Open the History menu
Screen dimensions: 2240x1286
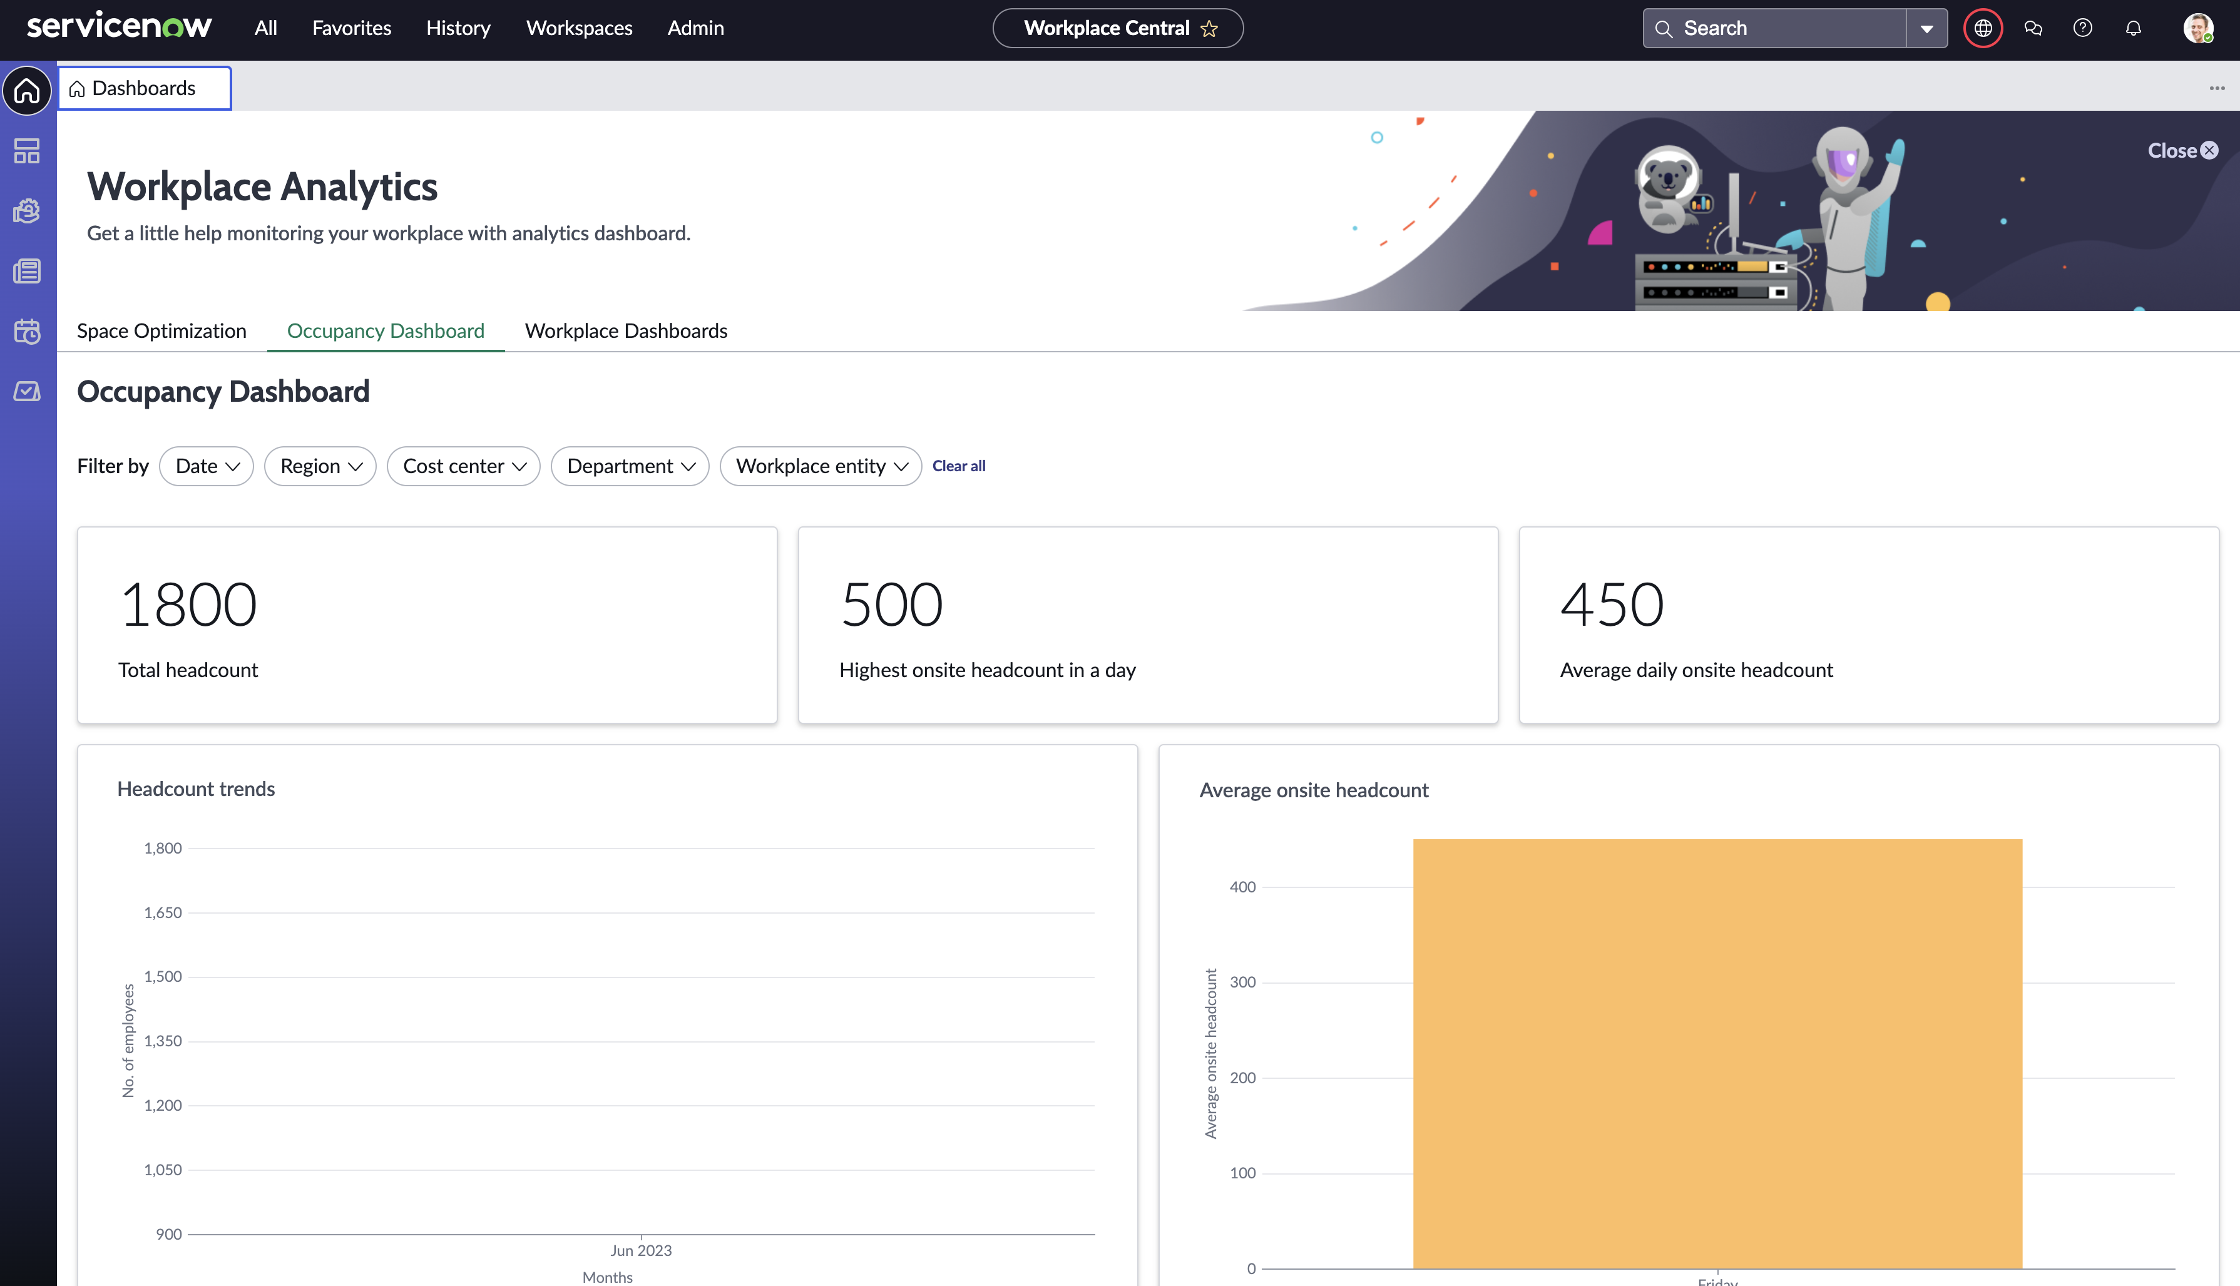tap(458, 28)
